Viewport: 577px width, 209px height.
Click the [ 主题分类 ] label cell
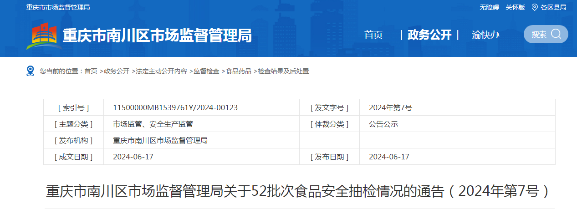73,124
